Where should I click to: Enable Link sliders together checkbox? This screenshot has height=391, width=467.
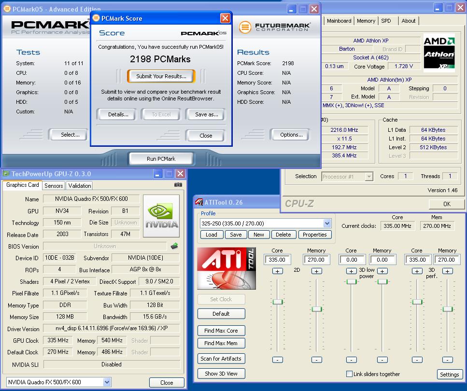(349, 374)
